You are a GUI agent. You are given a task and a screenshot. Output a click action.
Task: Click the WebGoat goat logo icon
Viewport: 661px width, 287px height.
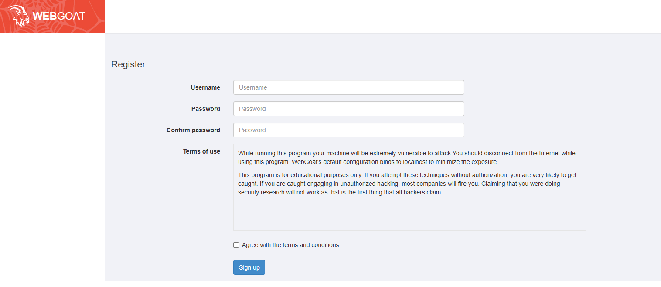tap(19, 17)
